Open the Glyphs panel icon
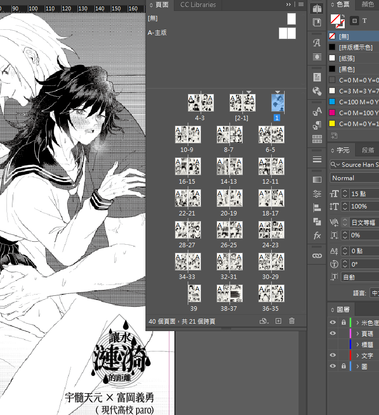 pos(317,43)
